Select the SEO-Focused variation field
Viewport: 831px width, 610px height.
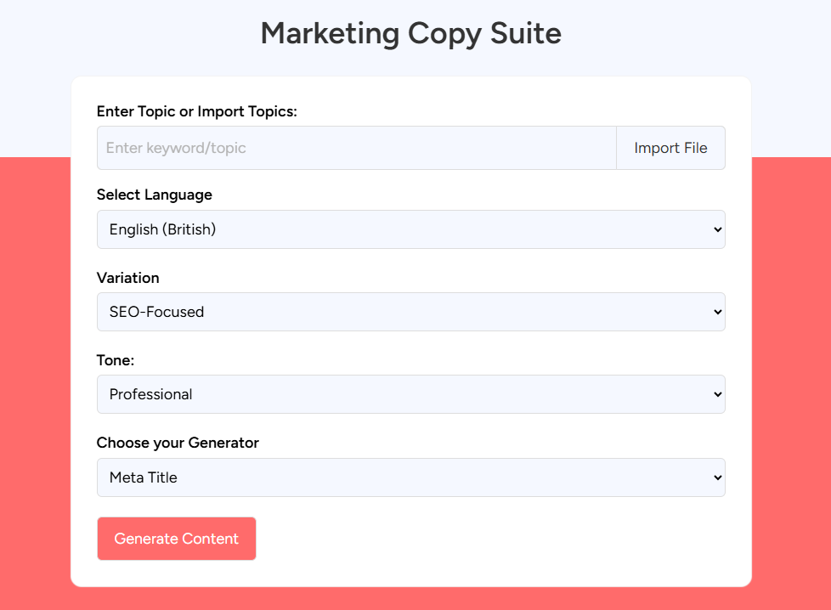410,312
